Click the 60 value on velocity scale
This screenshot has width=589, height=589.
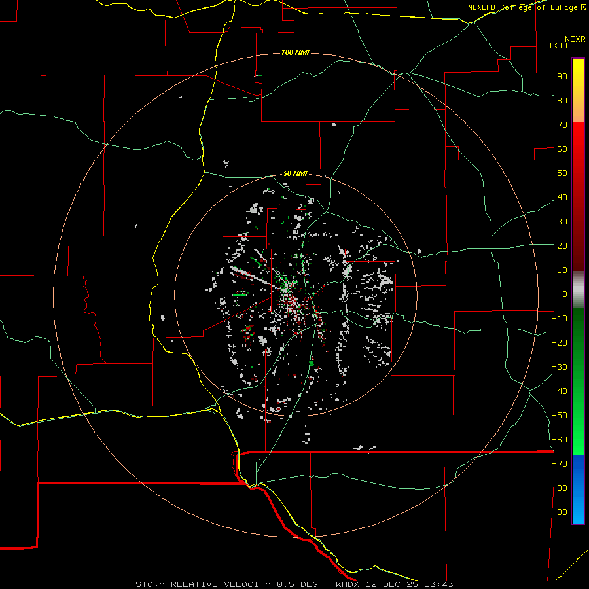coord(562,149)
